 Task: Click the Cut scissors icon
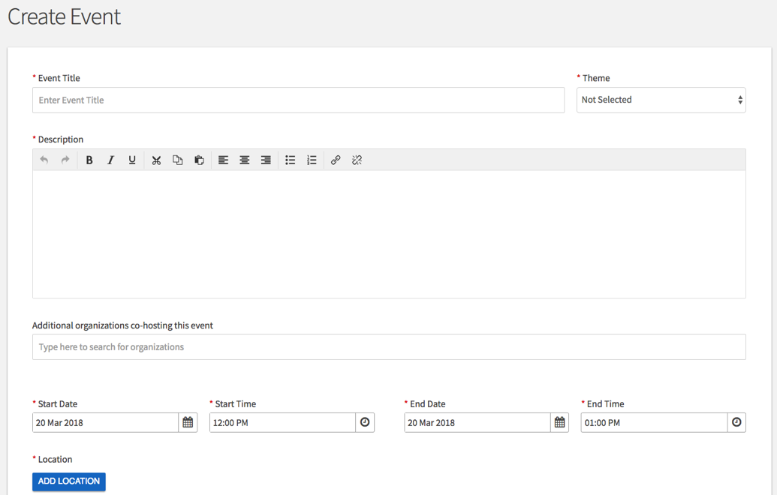[x=156, y=160]
